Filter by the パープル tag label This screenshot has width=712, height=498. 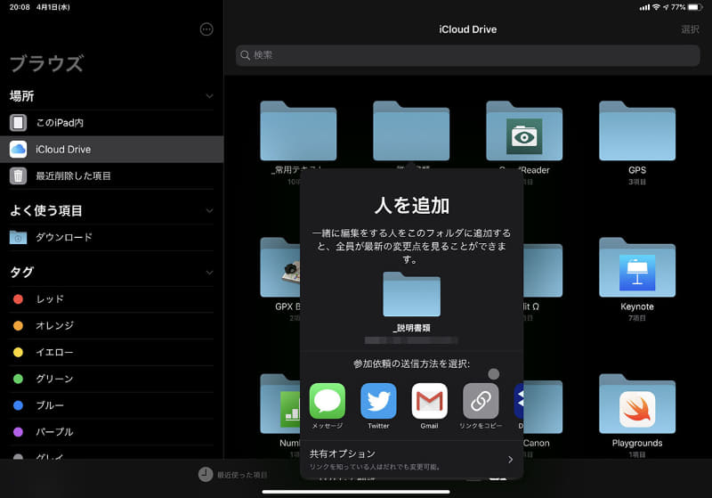tap(54, 432)
